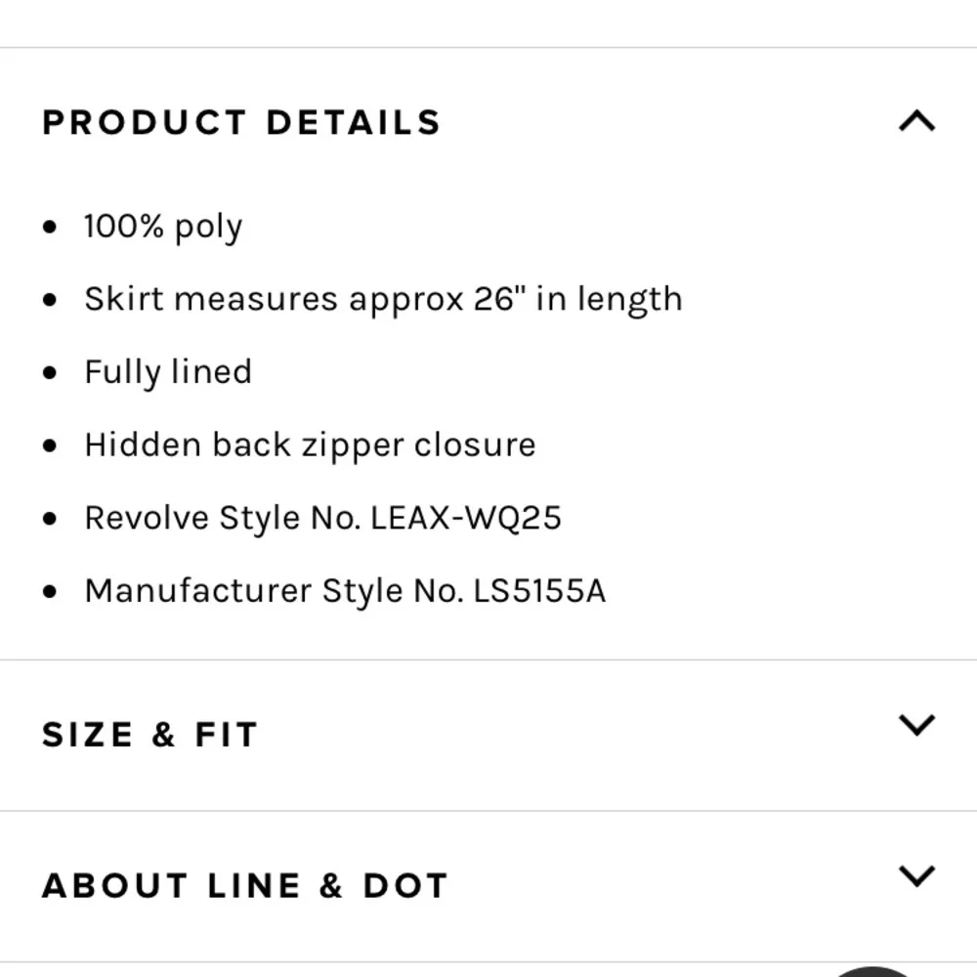Click the bullet beside "100% poly"
This screenshot has height=977, width=977.
coord(51,228)
